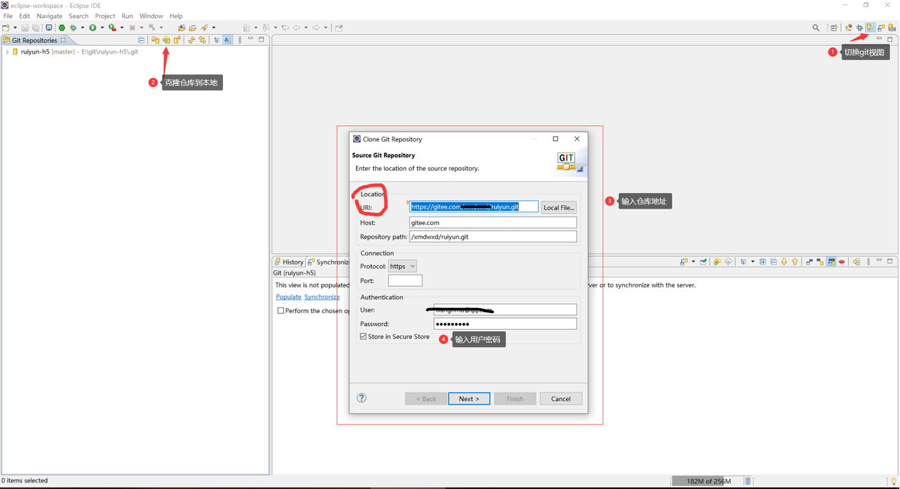Viewport: 900px width, 489px height.
Task: Click the Synchronize link
Action: [322, 297]
